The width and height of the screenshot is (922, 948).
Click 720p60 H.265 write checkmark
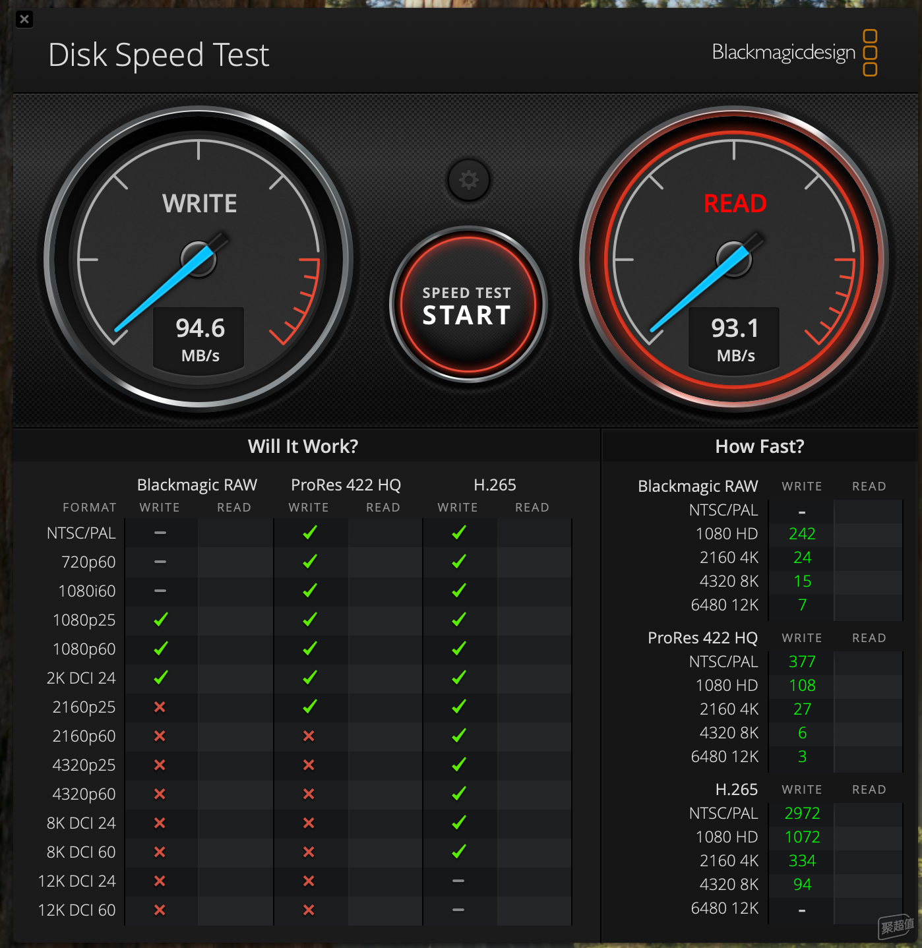(x=458, y=562)
